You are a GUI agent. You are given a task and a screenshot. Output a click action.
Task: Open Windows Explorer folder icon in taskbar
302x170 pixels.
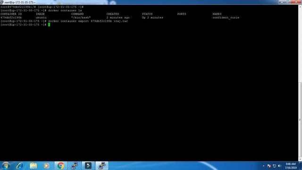point(34,166)
